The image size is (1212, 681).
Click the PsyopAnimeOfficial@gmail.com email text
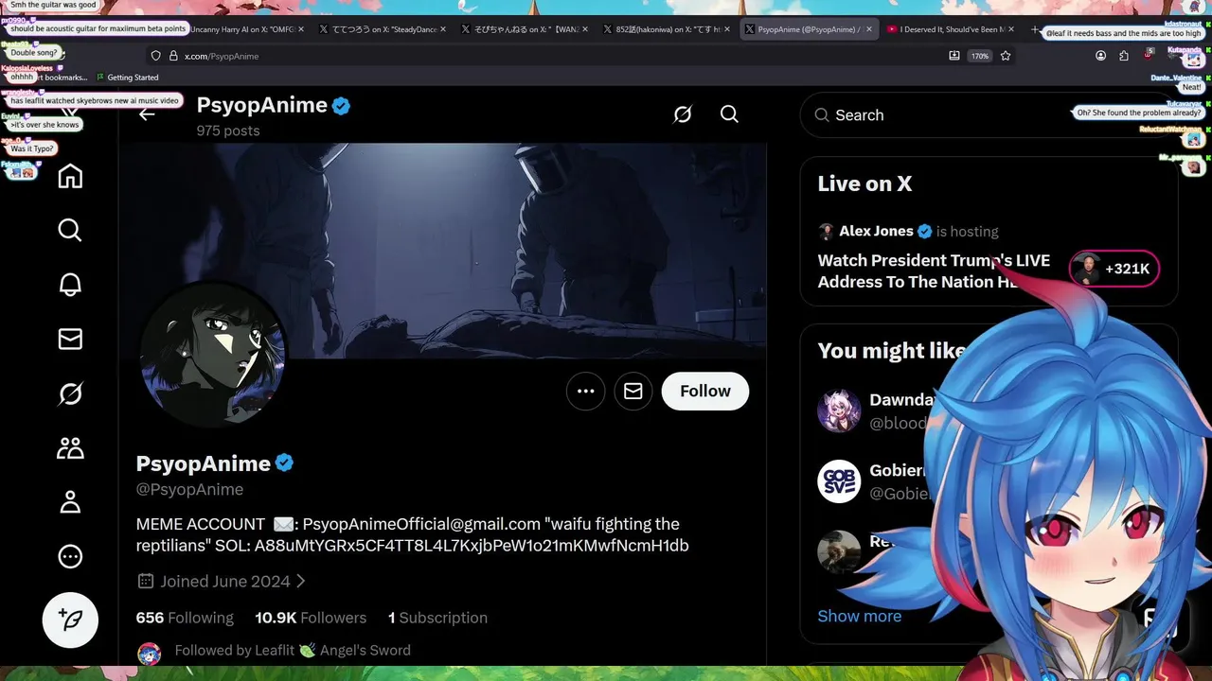click(421, 524)
